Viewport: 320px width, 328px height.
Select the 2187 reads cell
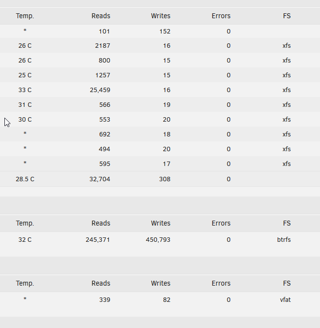coord(103,46)
